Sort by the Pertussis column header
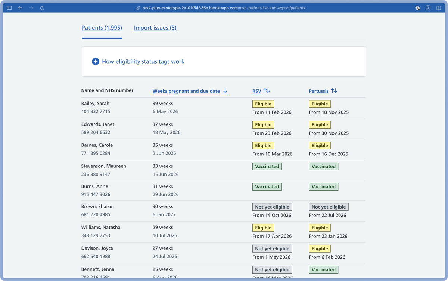 coord(318,91)
